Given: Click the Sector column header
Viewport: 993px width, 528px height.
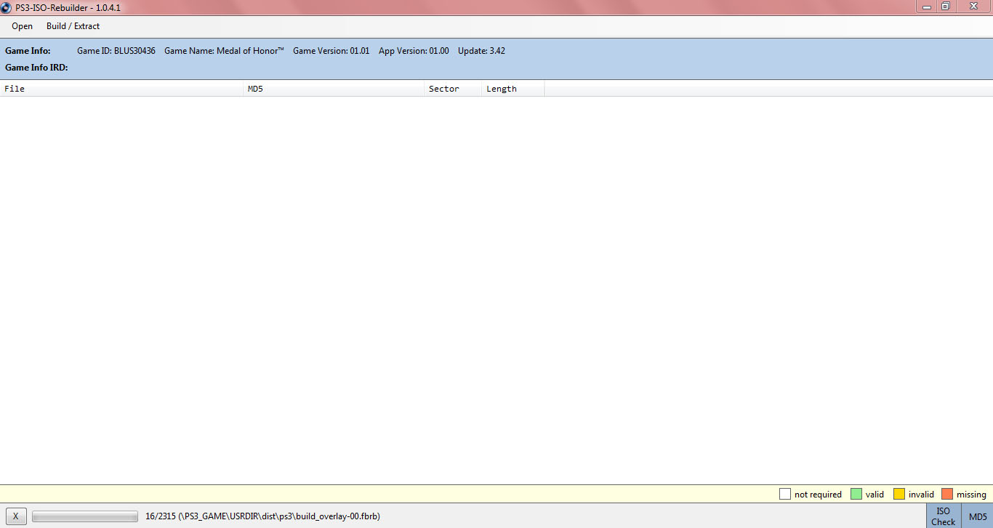Looking at the screenshot, I should pyautogui.click(x=452, y=89).
